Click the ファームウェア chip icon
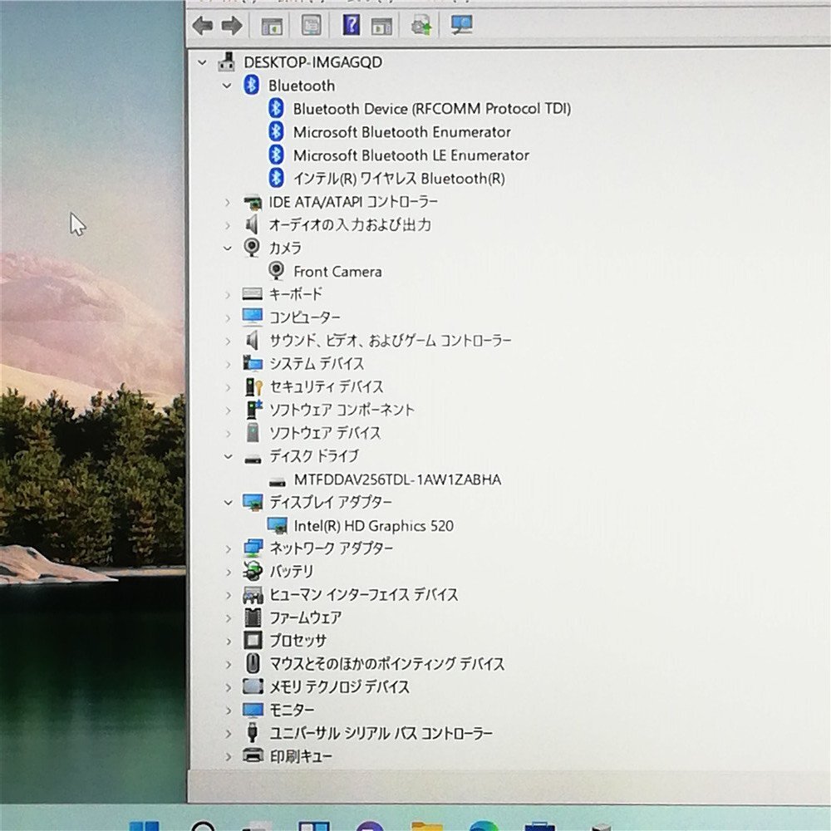This screenshot has height=831, width=831. [x=253, y=618]
